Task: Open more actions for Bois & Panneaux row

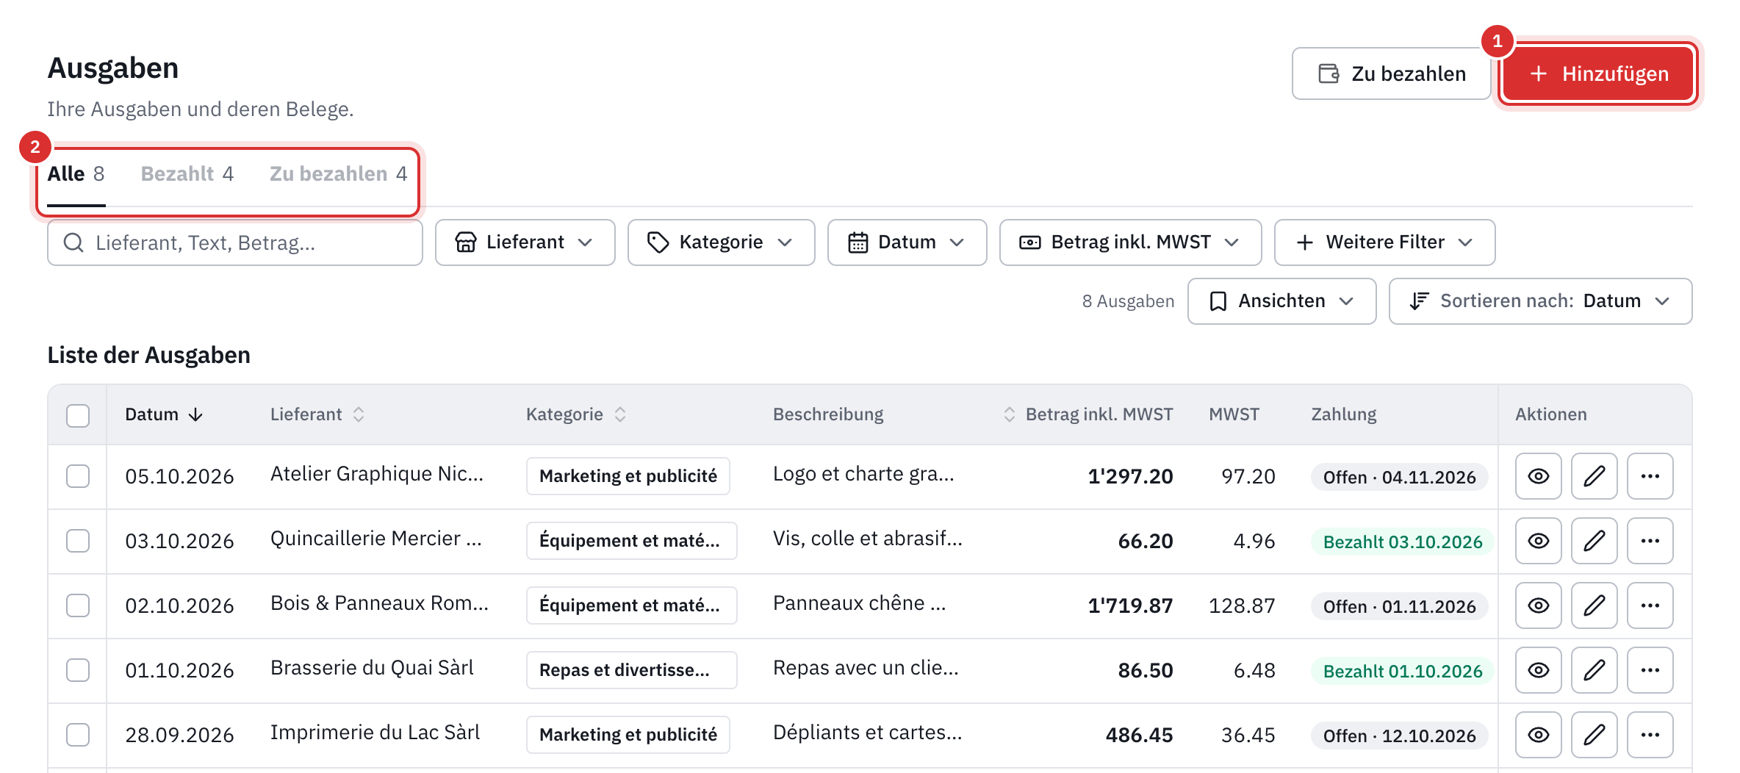Action: pyautogui.click(x=1650, y=605)
